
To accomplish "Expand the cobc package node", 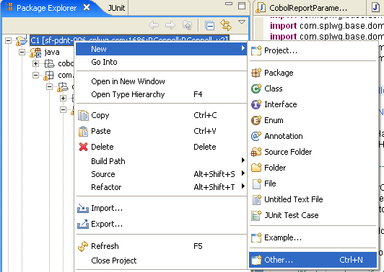I will click(x=36, y=64).
